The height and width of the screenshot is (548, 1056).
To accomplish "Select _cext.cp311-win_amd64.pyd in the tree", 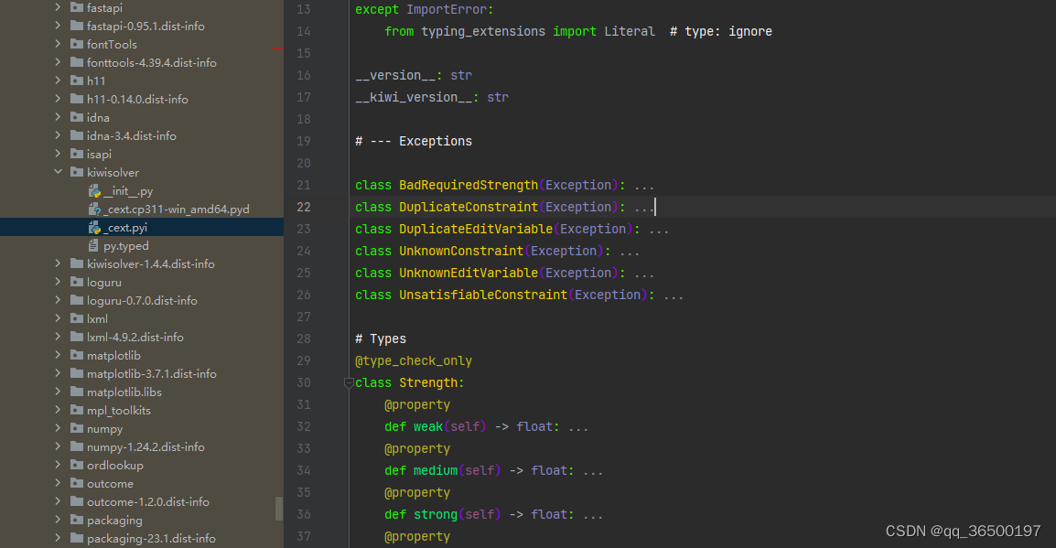I will pyautogui.click(x=177, y=210).
